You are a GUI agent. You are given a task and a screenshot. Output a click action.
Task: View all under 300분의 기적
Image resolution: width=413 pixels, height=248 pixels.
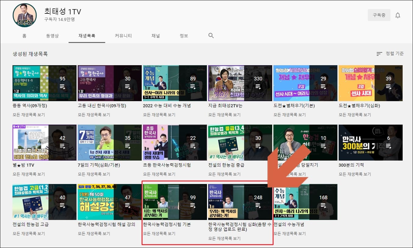tap(355, 174)
